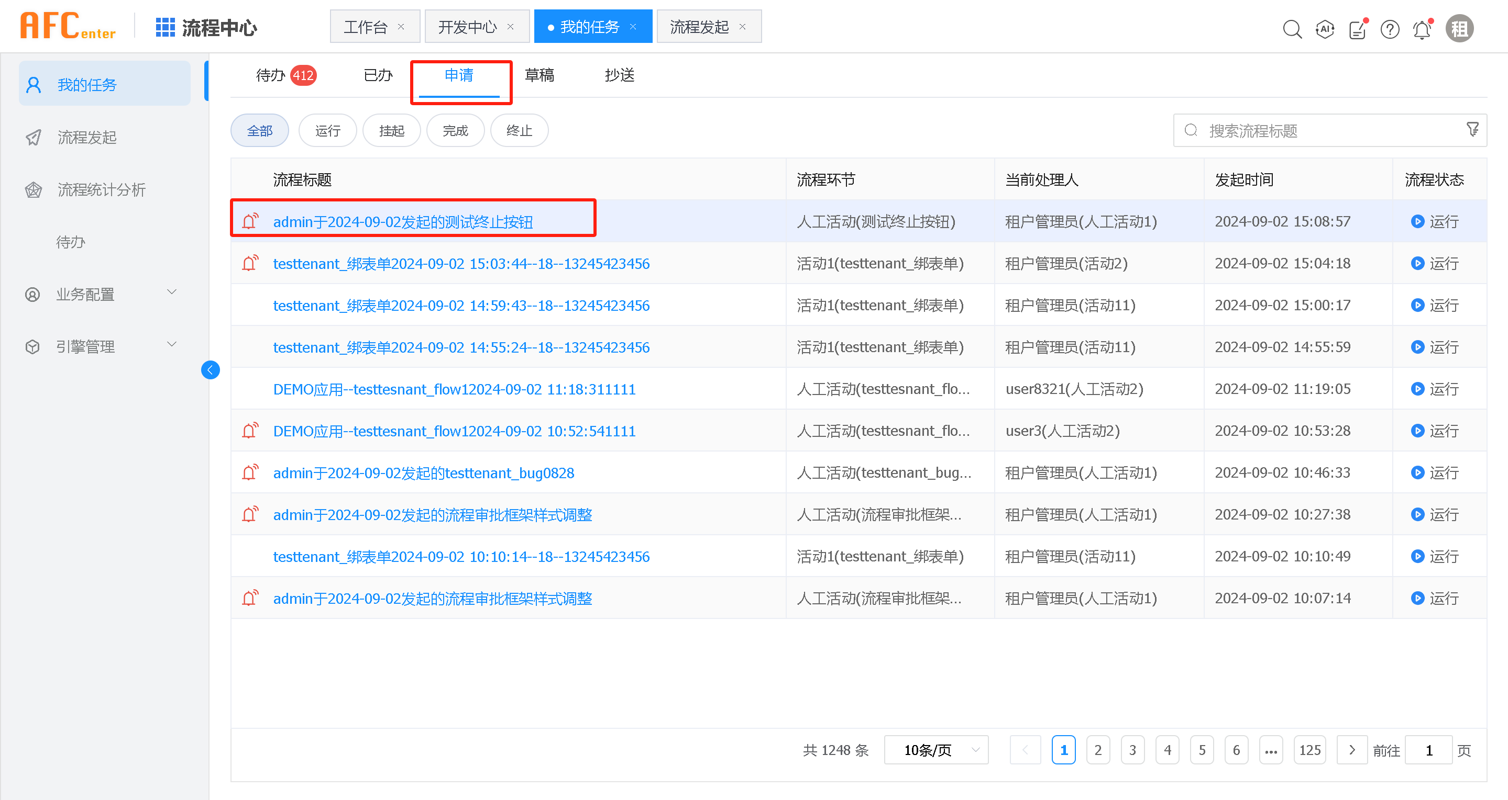Filter processes by 终止 status
The width and height of the screenshot is (1508, 800).
pos(519,130)
